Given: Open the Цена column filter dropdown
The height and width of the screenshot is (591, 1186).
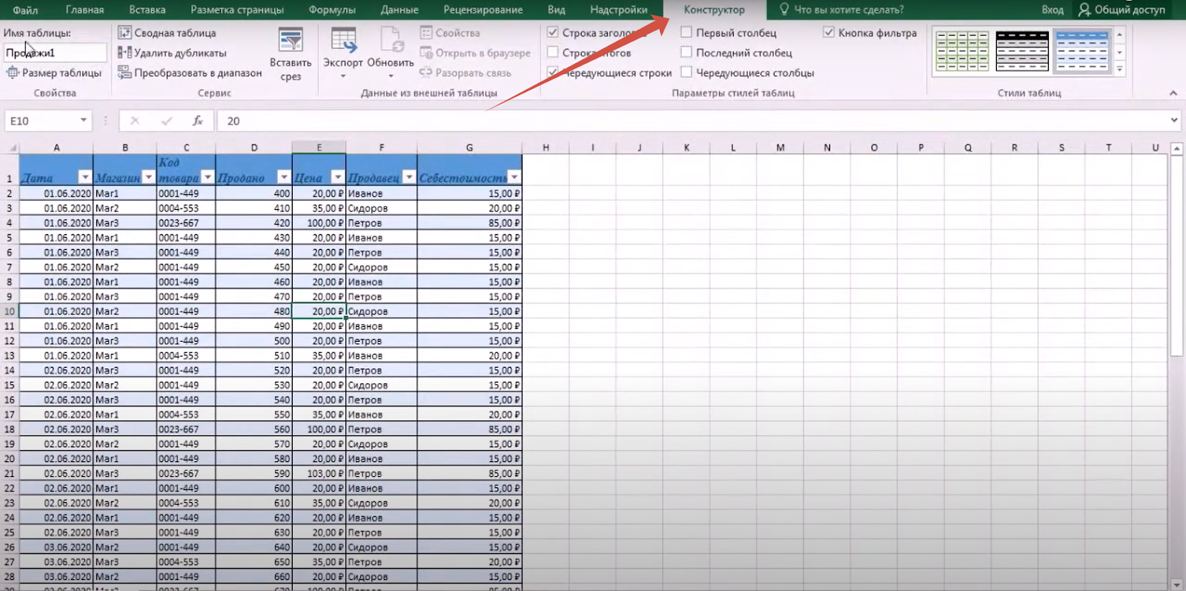Looking at the screenshot, I should point(337,177).
